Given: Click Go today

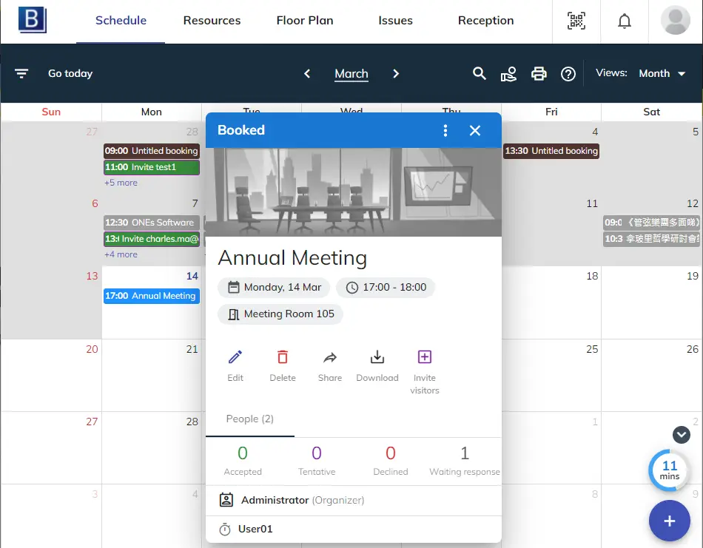Looking at the screenshot, I should pos(70,73).
